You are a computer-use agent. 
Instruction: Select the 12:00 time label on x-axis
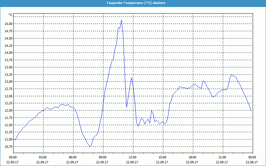coord(133,157)
